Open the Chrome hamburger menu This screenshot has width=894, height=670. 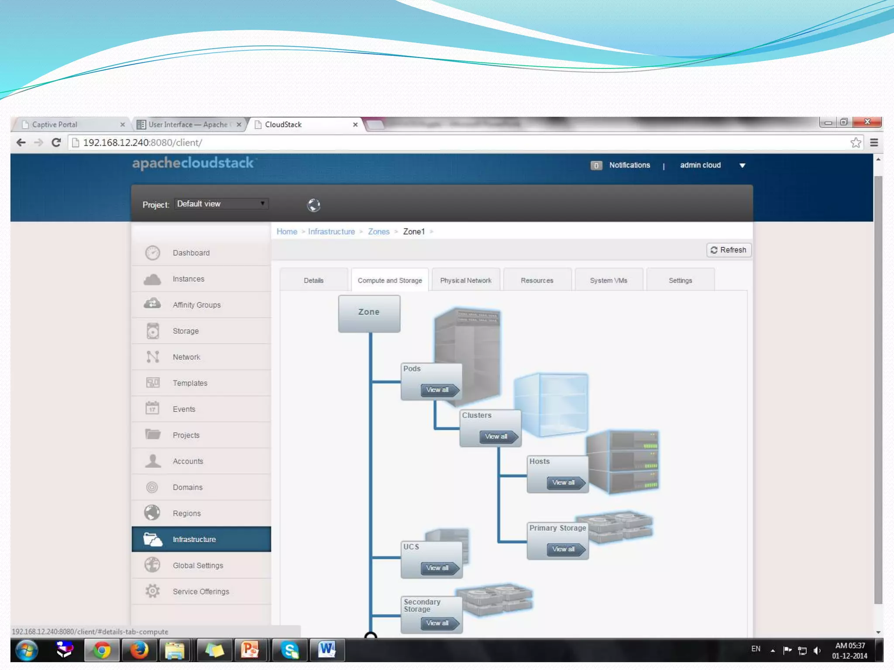(x=874, y=143)
